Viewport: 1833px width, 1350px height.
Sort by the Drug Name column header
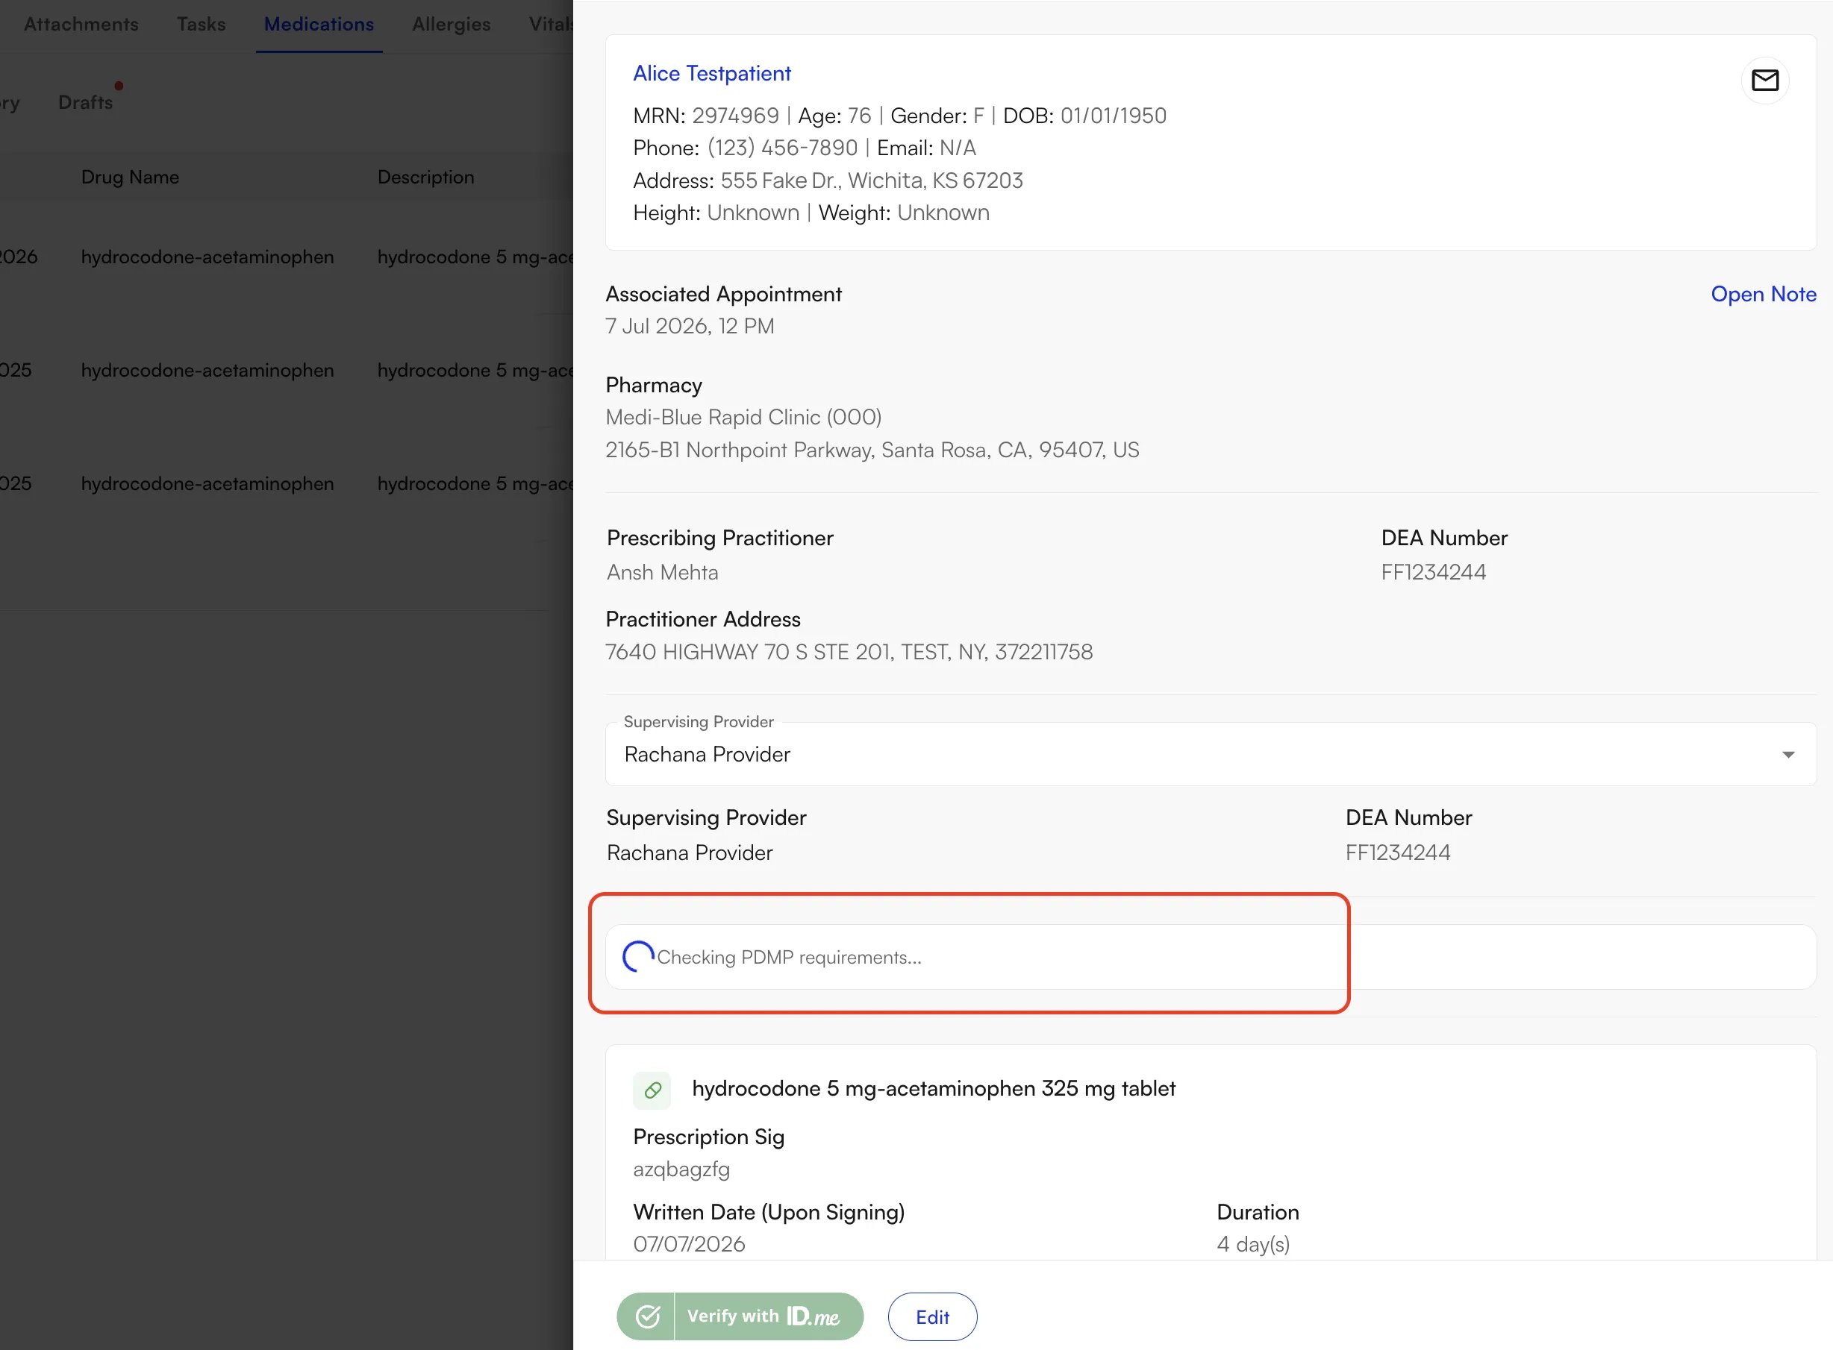(130, 177)
